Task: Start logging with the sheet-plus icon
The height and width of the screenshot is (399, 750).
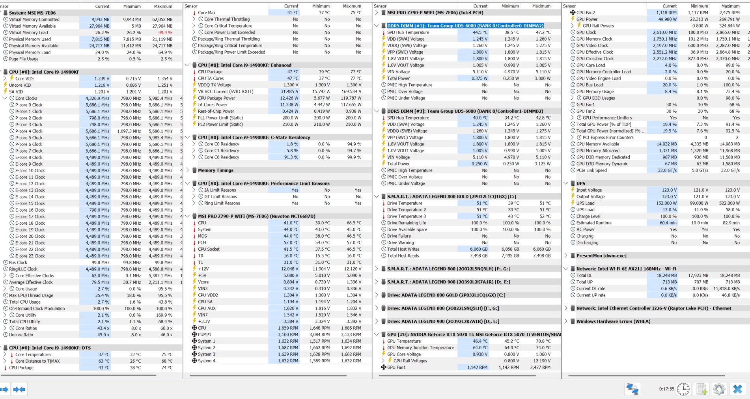Action: [x=701, y=389]
